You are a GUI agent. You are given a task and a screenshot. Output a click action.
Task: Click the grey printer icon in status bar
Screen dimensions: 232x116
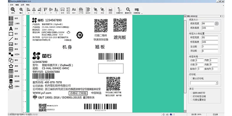167,114
